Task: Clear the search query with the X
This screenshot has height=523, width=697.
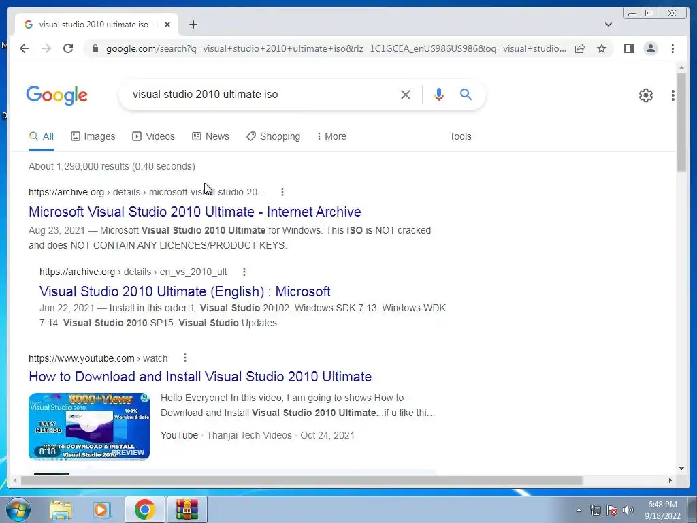Action: [406, 94]
